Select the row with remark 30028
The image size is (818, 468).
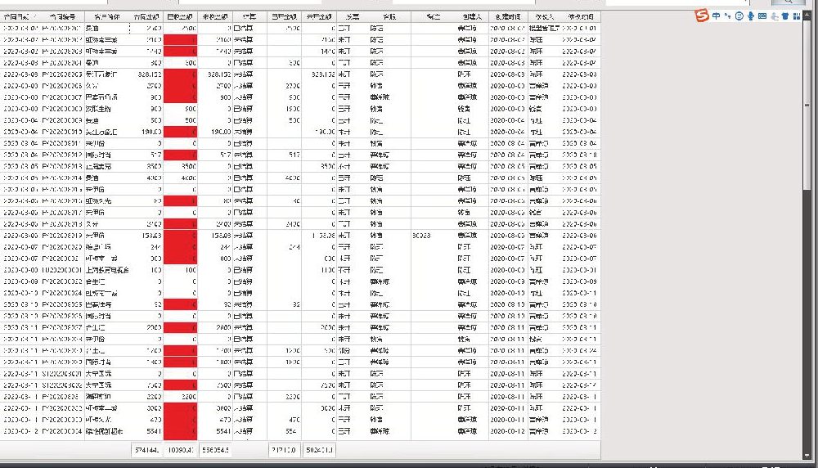point(300,236)
